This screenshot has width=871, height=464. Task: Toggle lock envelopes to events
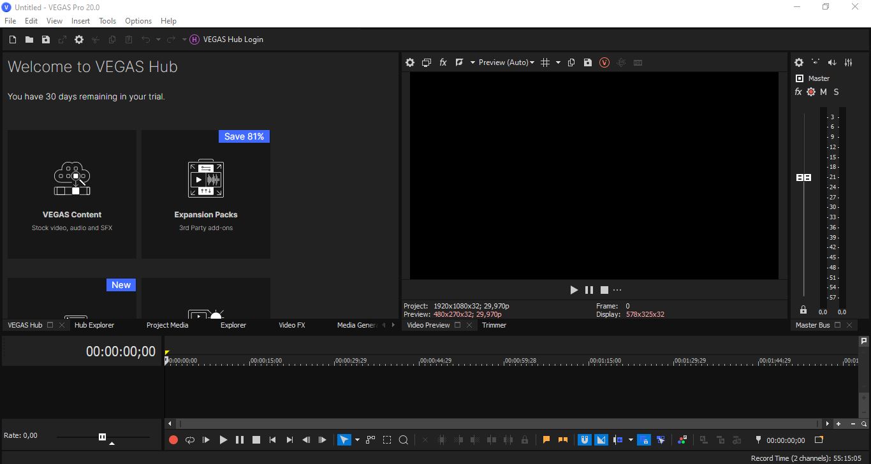pyautogui.click(x=644, y=440)
